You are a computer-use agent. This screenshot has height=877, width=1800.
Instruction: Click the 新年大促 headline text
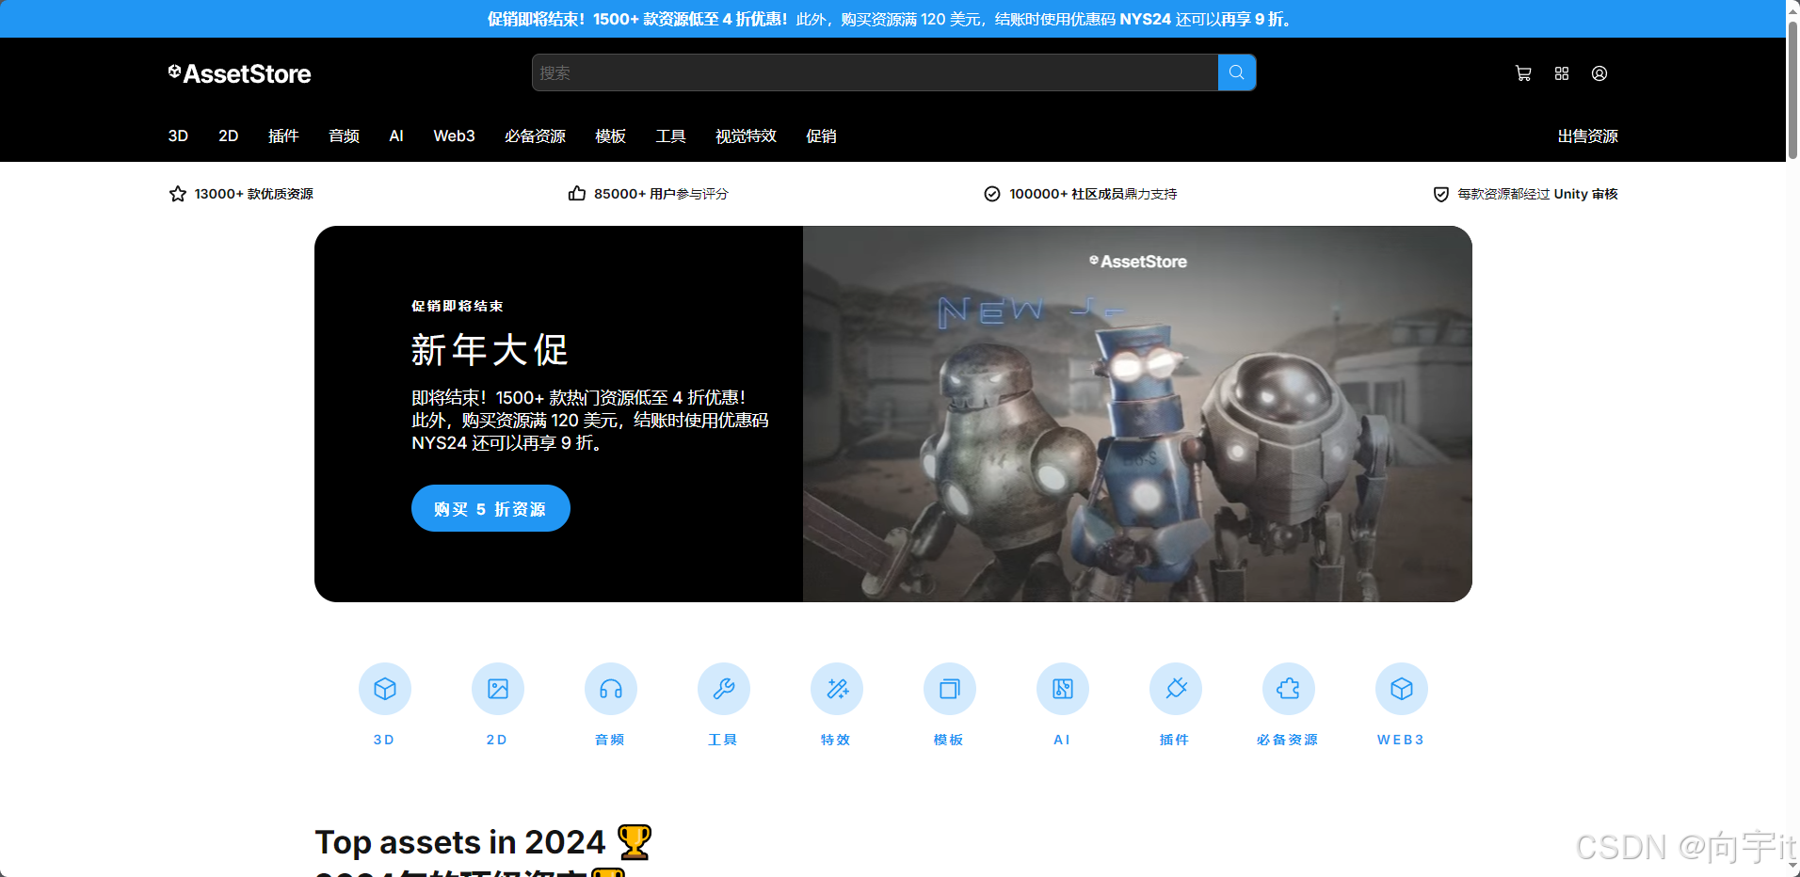click(490, 350)
